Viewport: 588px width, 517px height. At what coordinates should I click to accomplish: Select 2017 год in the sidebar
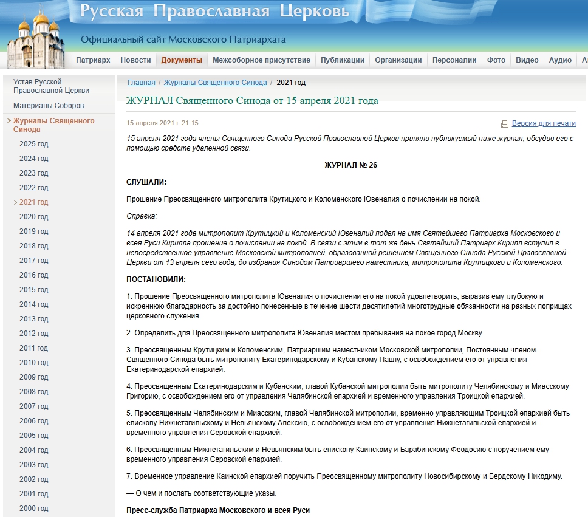34,261
